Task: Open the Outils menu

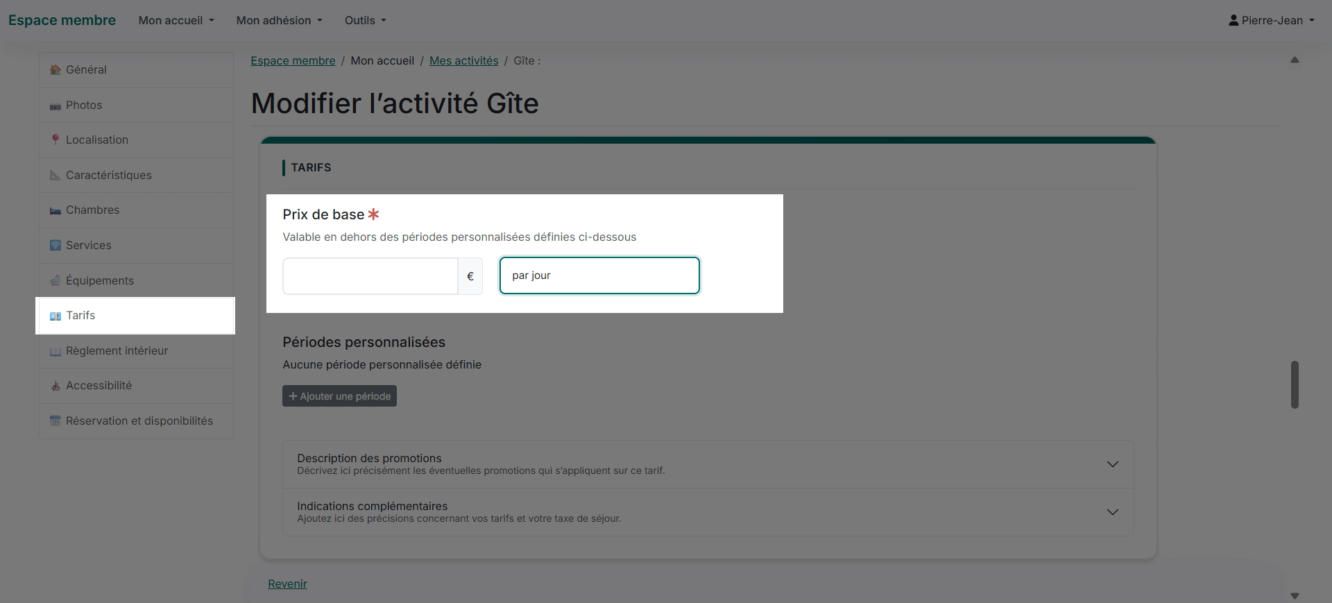Action: [x=365, y=21]
